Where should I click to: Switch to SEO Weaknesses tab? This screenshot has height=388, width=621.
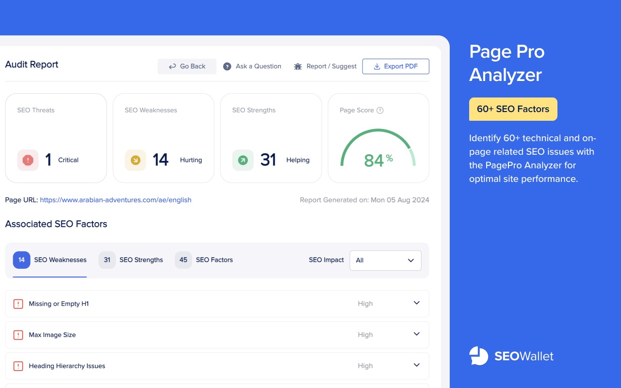50,260
